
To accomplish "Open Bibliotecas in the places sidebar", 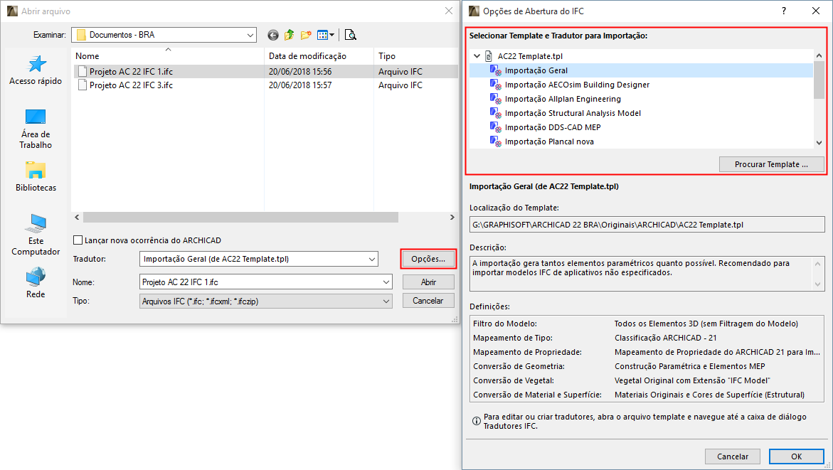I will [36, 177].
